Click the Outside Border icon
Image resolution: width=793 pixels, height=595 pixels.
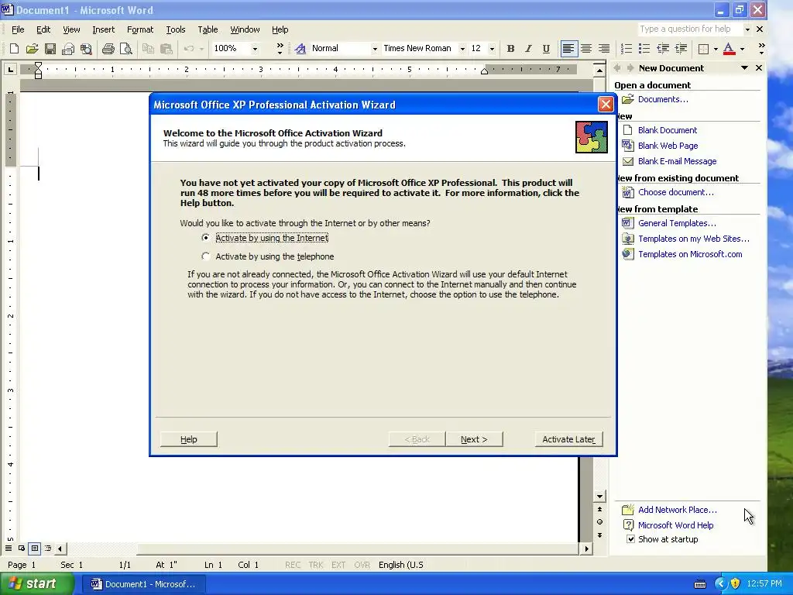[x=703, y=49]
